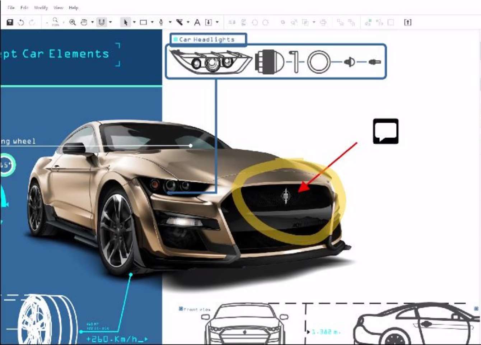Select the Rectangle shape tool
The image size is (481, 345).
[x=143, y=22]
